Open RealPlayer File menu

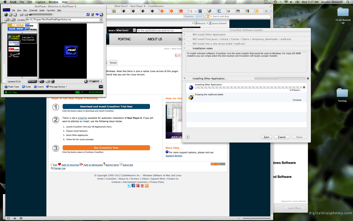(13, 10)
